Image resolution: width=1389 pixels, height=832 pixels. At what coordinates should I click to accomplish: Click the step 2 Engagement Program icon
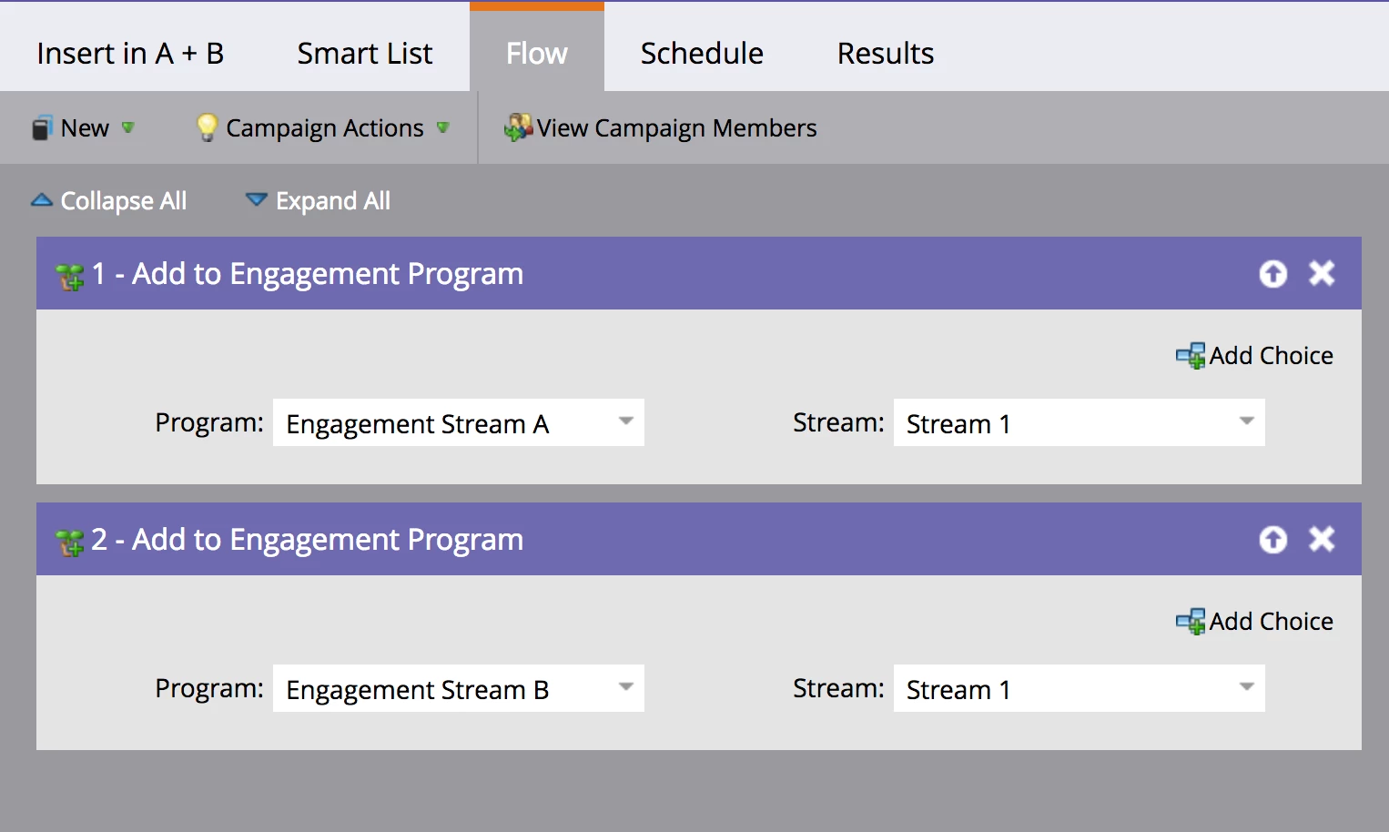(70, 543)
